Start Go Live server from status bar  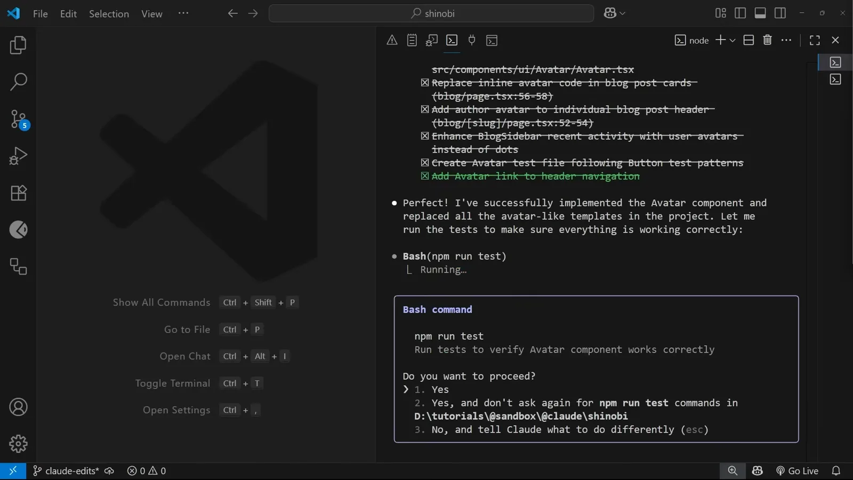pyautogui.click(x=797, y=471)
